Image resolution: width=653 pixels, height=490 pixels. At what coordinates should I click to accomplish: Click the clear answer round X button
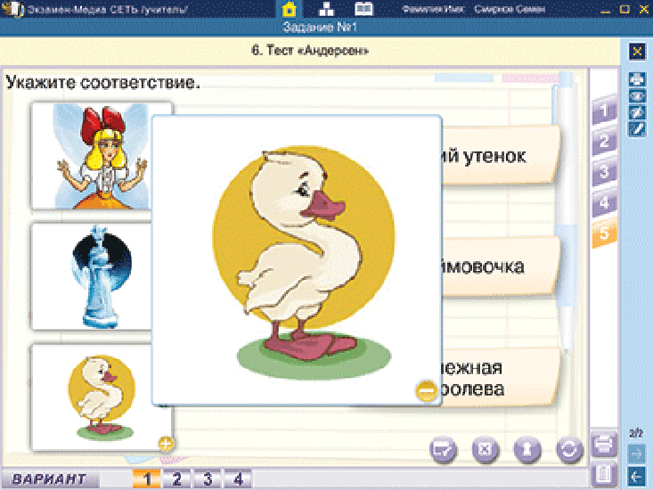tap(486, 450)
